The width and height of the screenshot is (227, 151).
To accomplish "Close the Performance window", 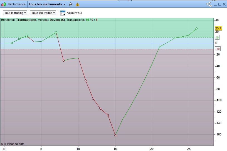I will (224, 4).
